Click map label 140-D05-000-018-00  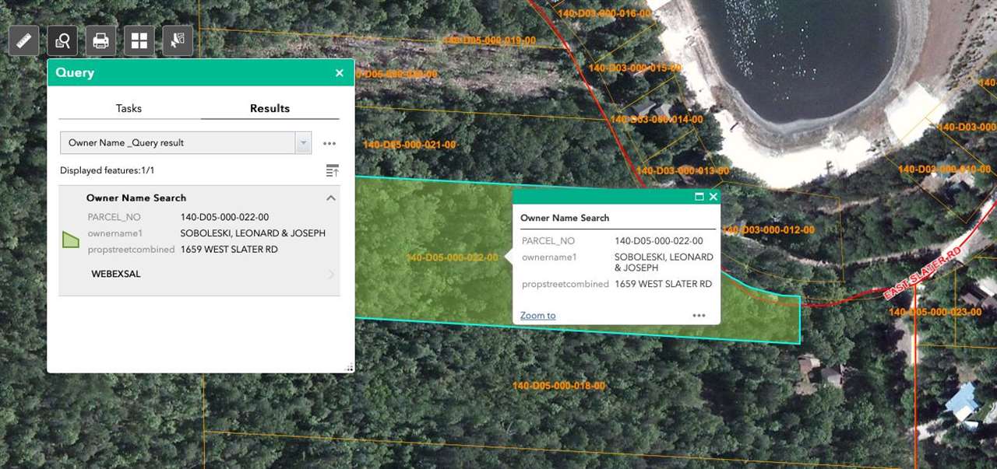point(558,386)
